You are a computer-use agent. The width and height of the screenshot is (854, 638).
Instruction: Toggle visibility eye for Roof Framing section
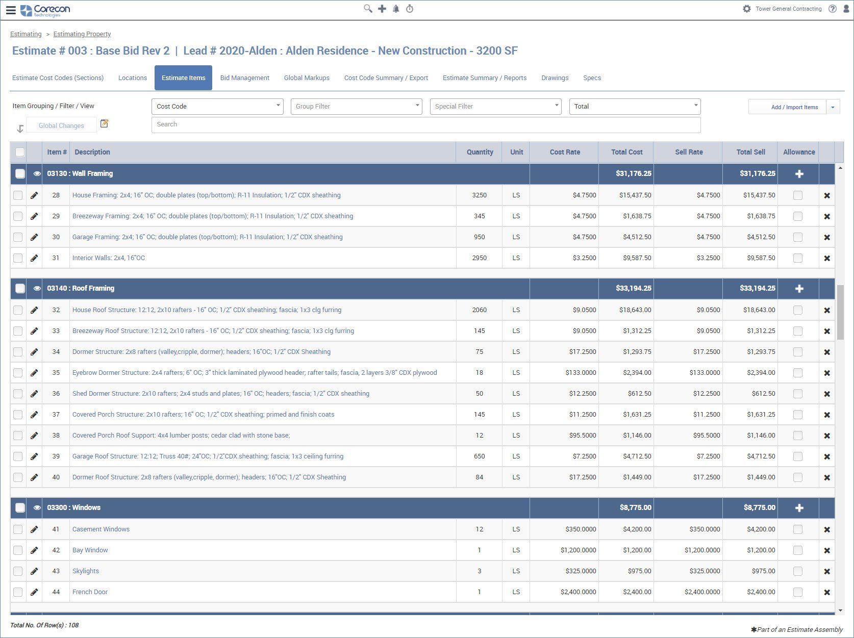tap(37, 289)
